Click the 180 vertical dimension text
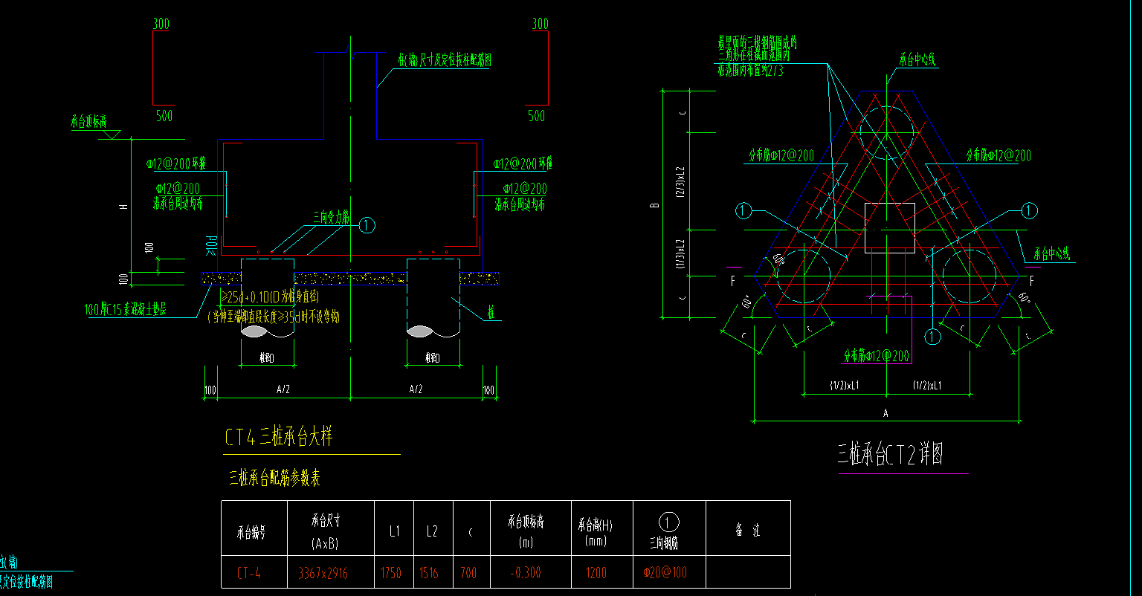1142x596 pixels. (149, 247)
